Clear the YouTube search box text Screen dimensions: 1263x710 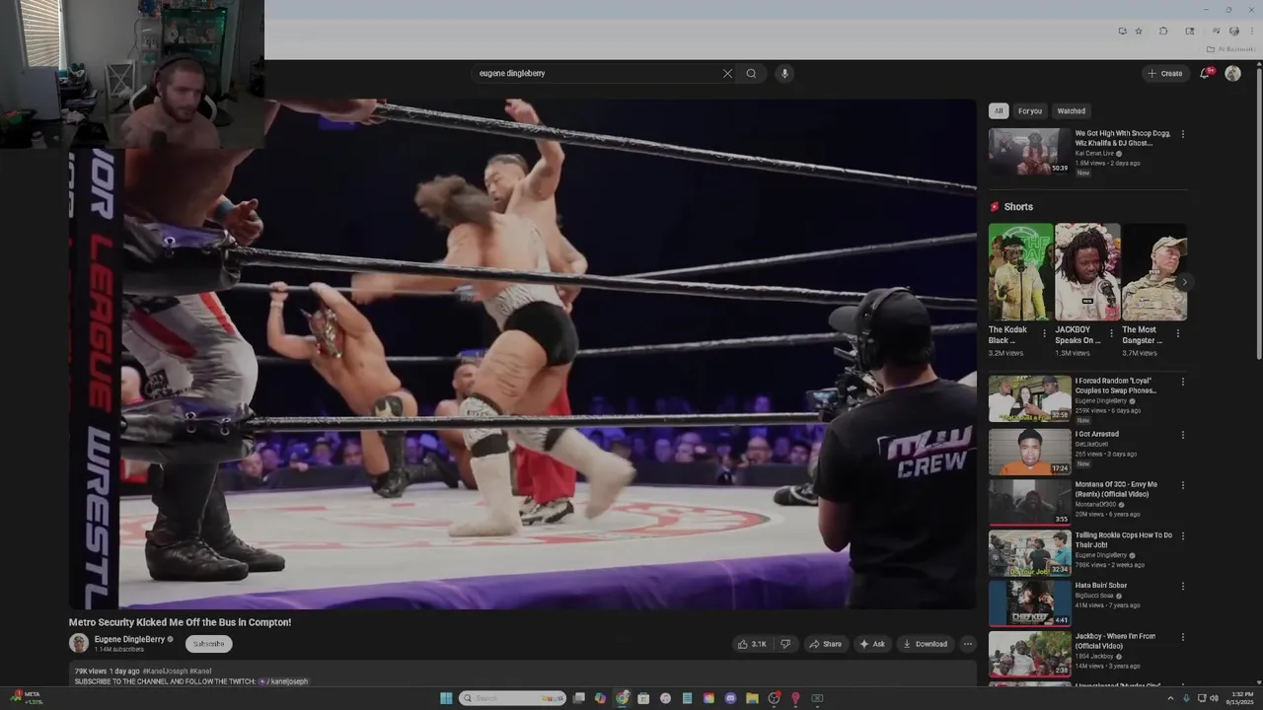pos(727,73)
